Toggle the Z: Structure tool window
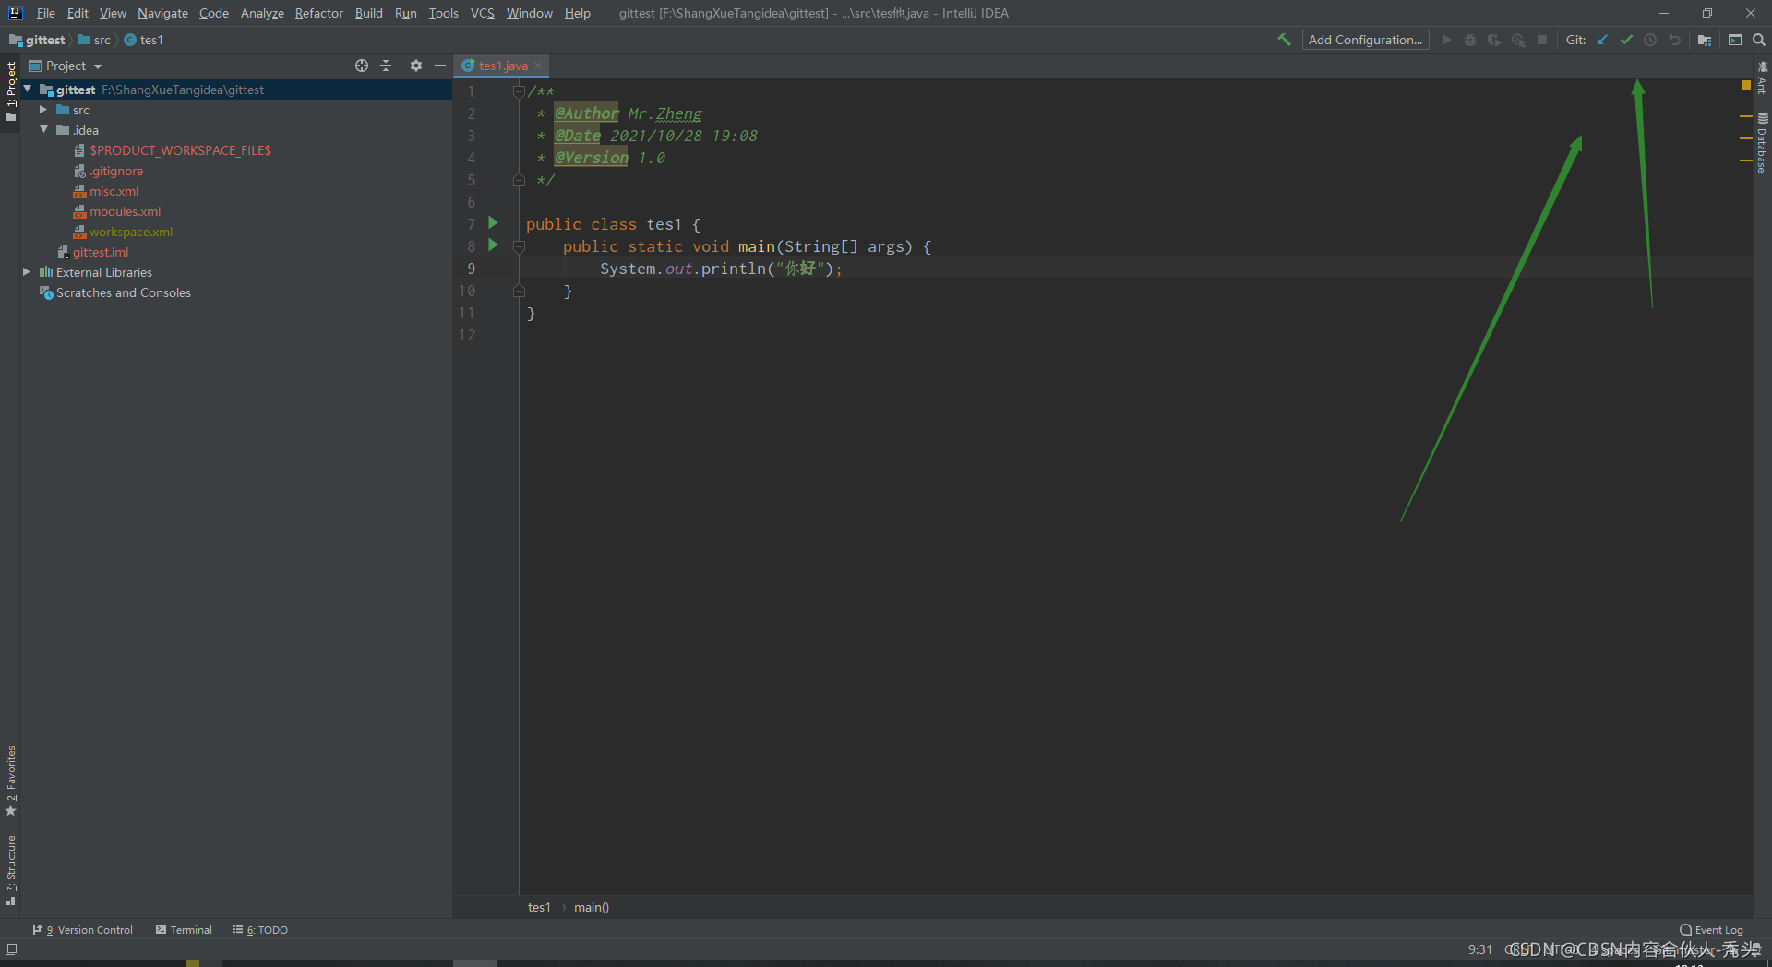 [10, 870]
